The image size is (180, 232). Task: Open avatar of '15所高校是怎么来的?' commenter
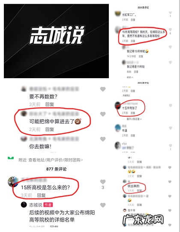pos(13,182)
